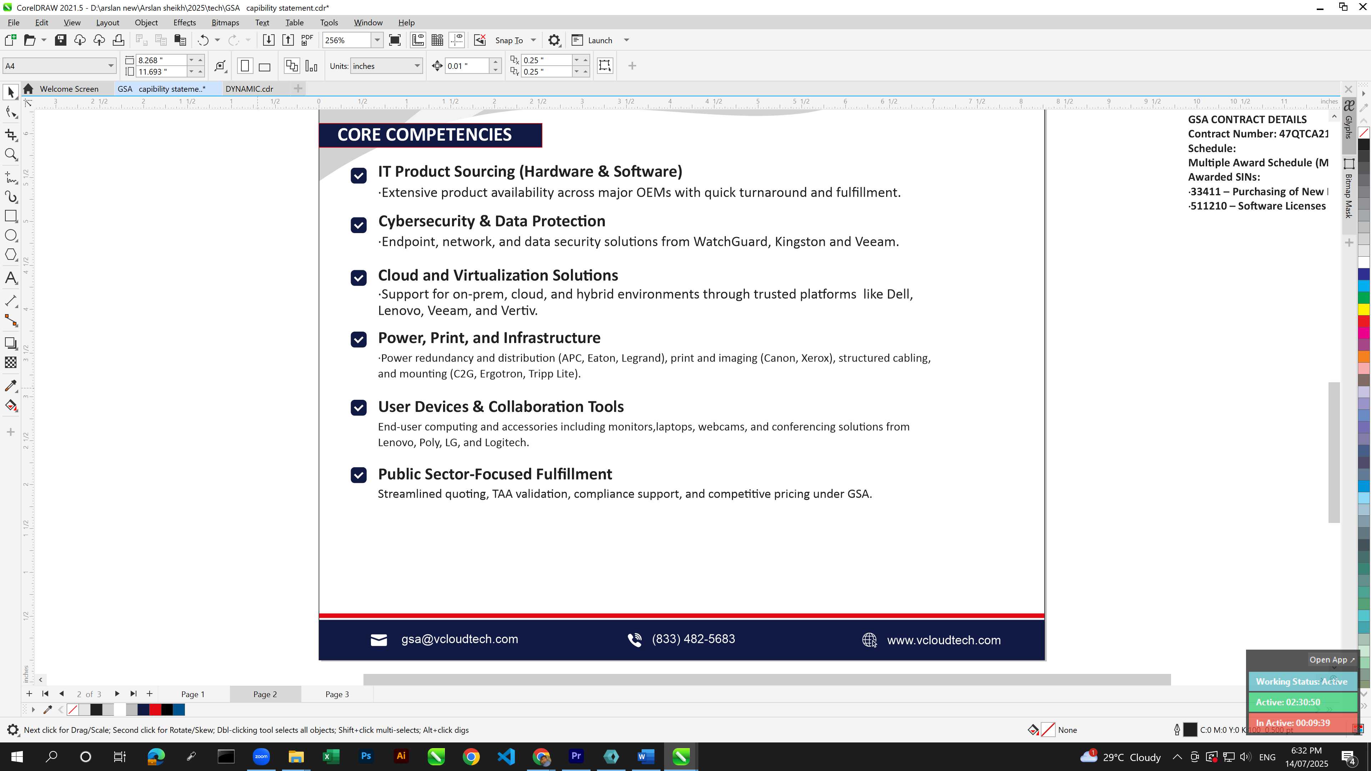Go to last page arrow
The image size is (1371, 771).
[134, 694]
